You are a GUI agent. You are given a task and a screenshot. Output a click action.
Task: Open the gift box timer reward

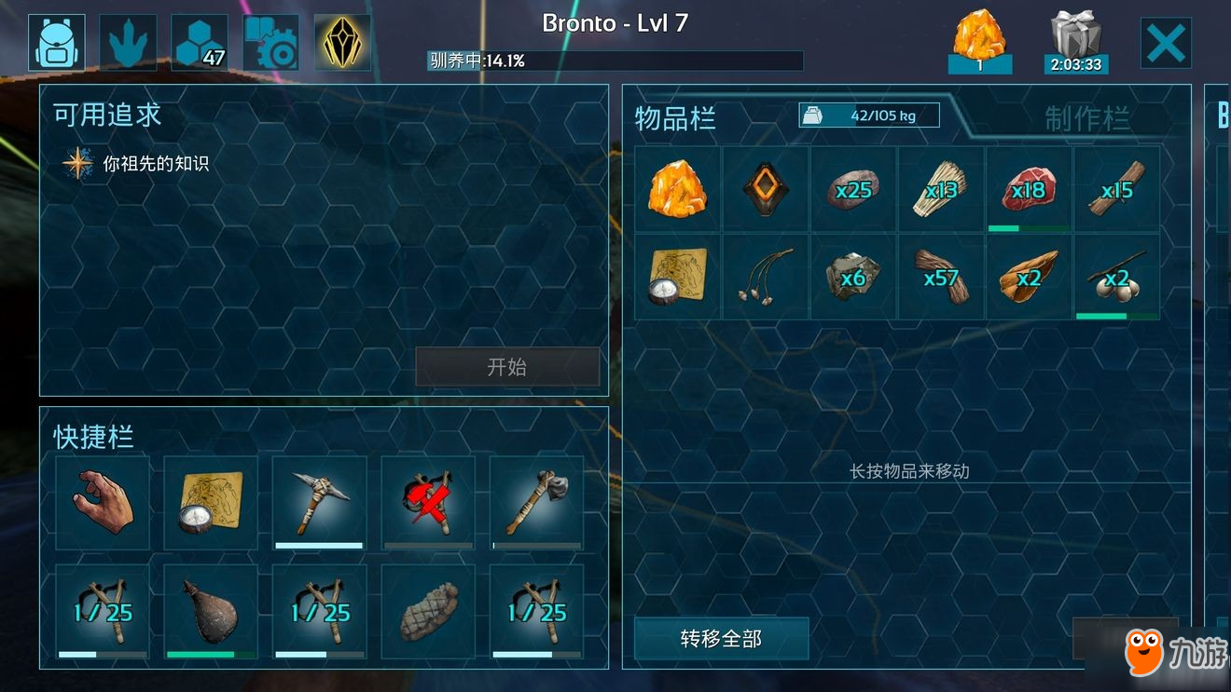(x=1076, y=41)
